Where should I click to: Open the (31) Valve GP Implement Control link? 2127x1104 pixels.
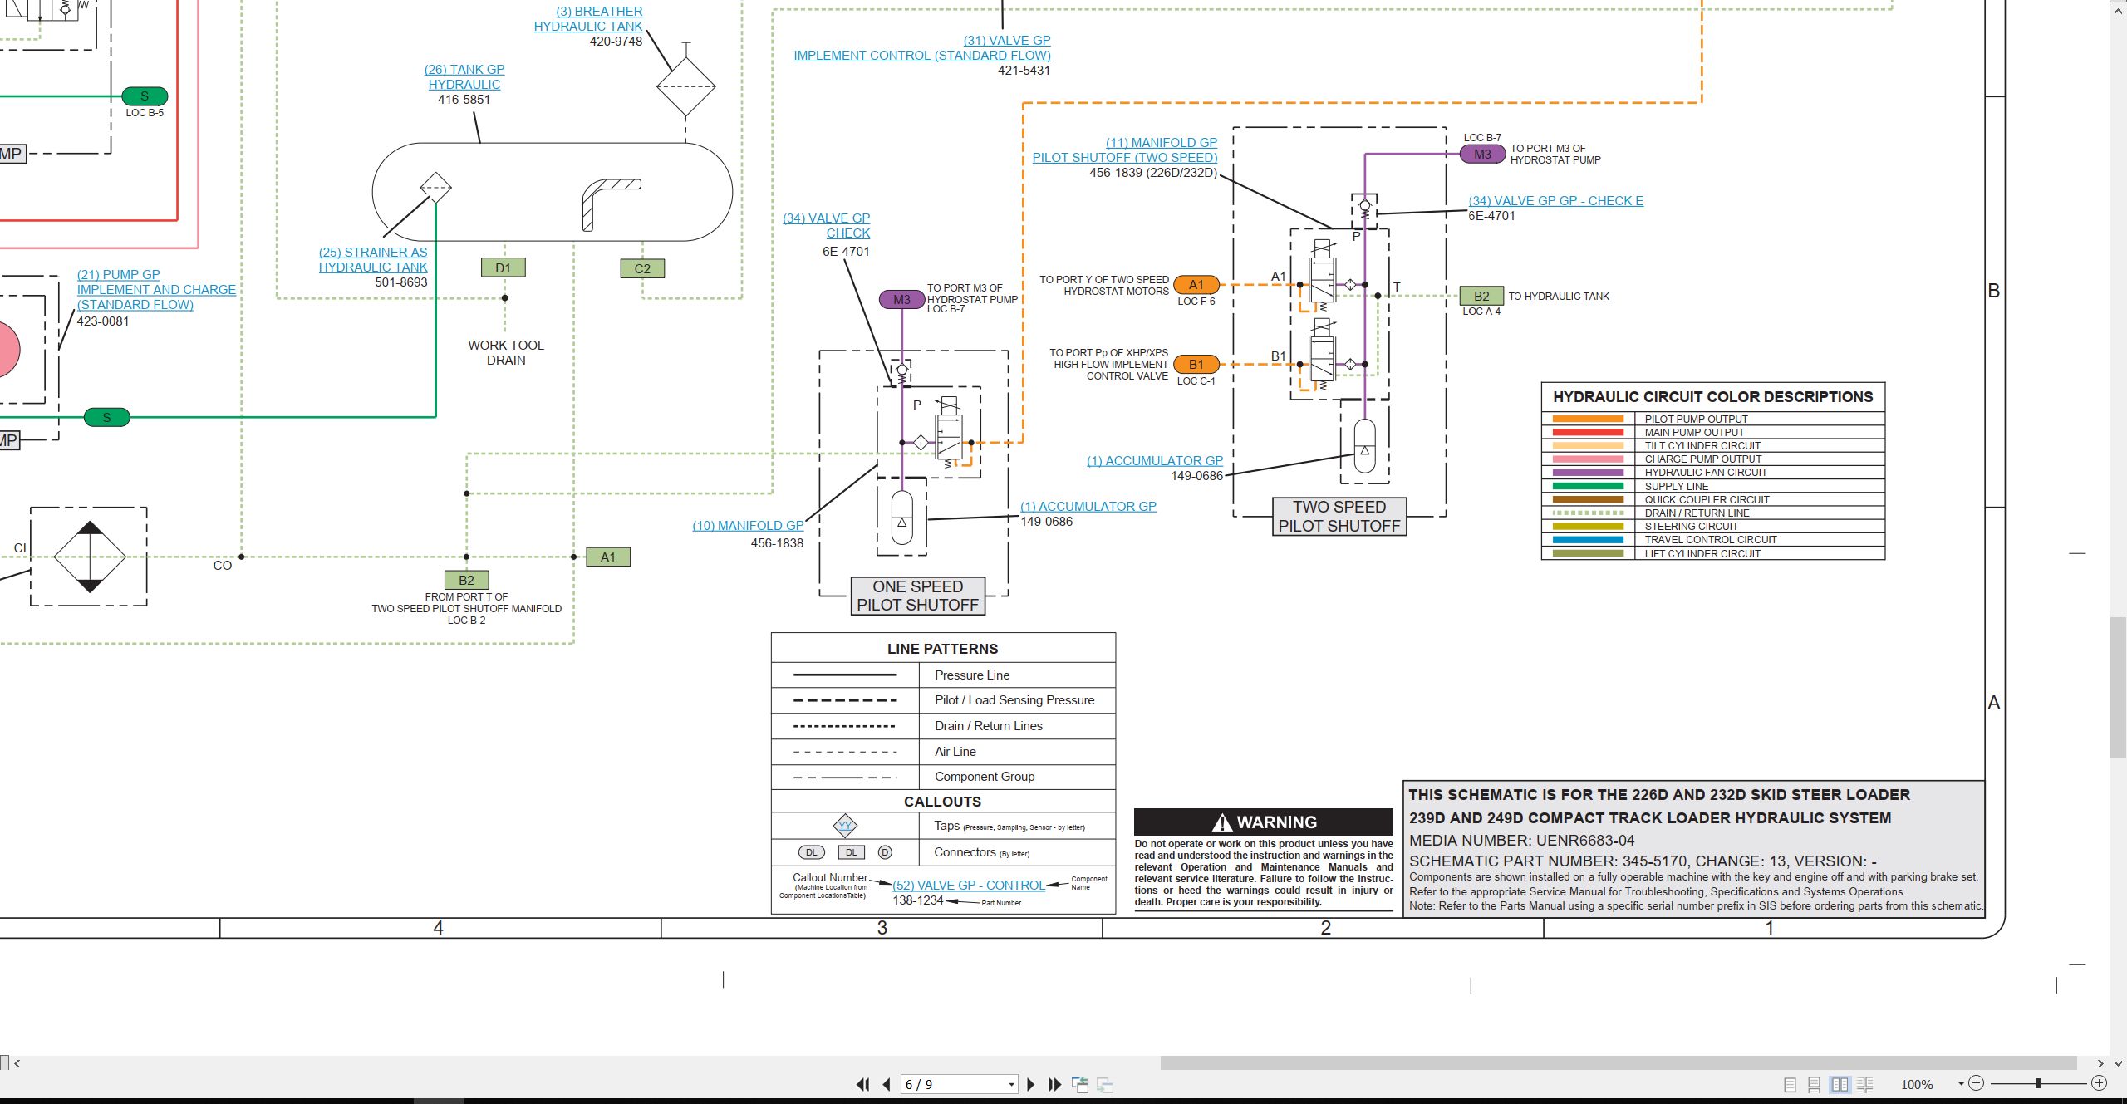pyautogui.click(x=922, y=48)
